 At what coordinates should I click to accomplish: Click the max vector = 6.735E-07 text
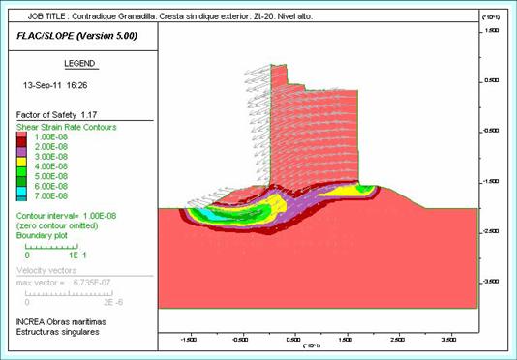[63, 283]
